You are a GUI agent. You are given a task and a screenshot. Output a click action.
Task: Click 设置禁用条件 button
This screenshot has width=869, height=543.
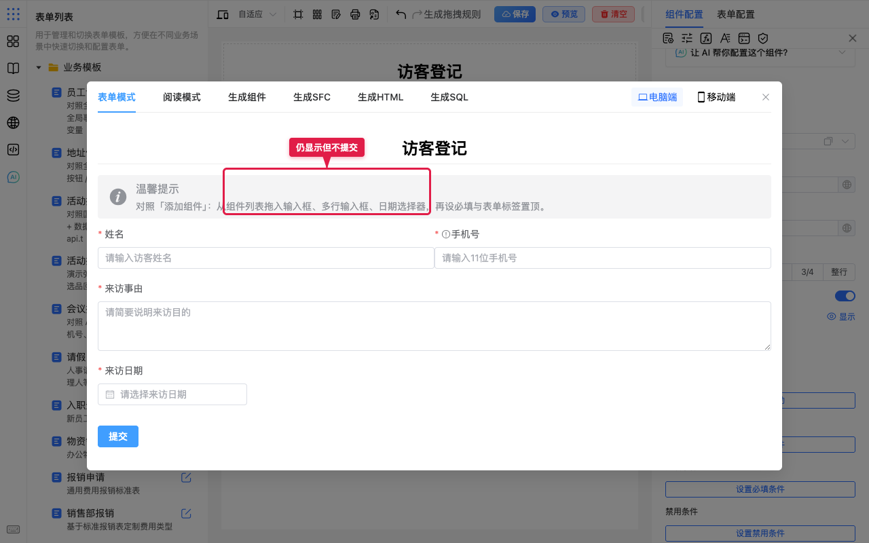760,533
